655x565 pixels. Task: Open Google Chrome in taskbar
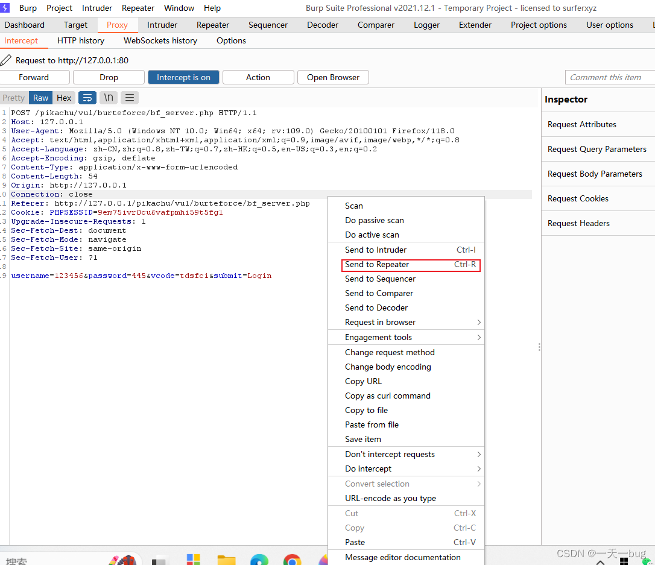click(x=292, y=560)
